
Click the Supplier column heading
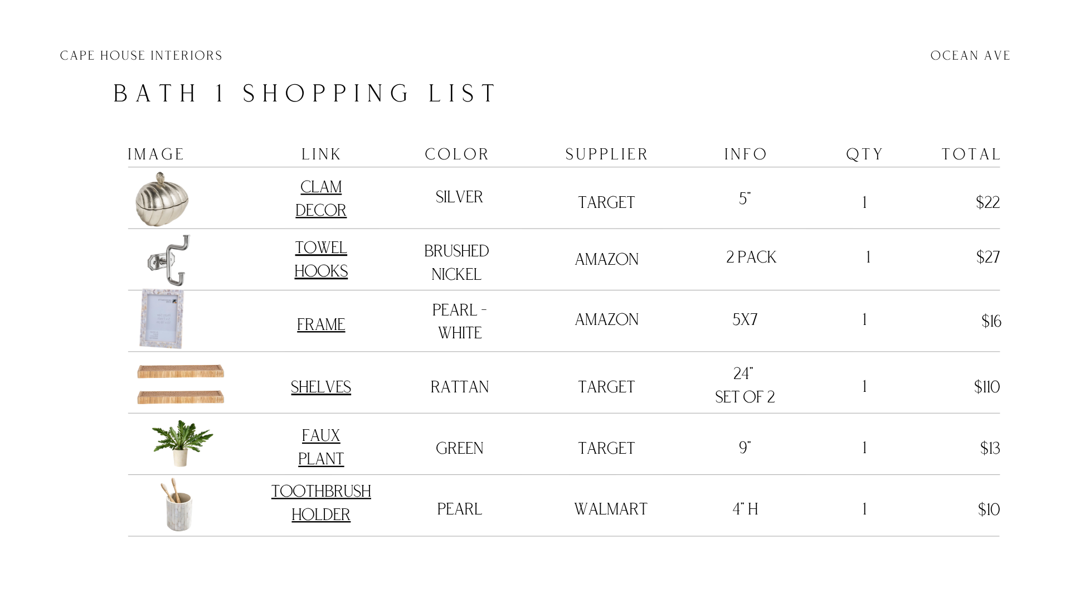pos(607,154)
